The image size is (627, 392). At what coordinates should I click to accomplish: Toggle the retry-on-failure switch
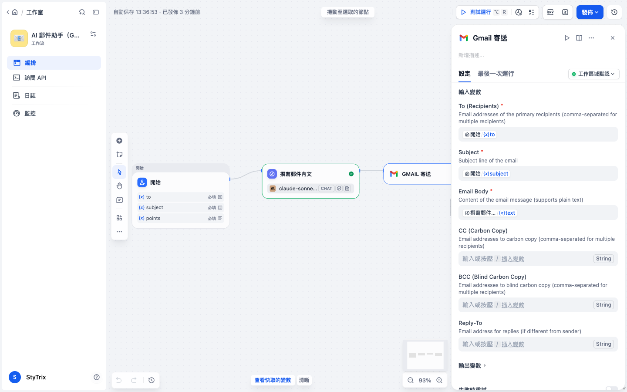[x=611, y=388]
